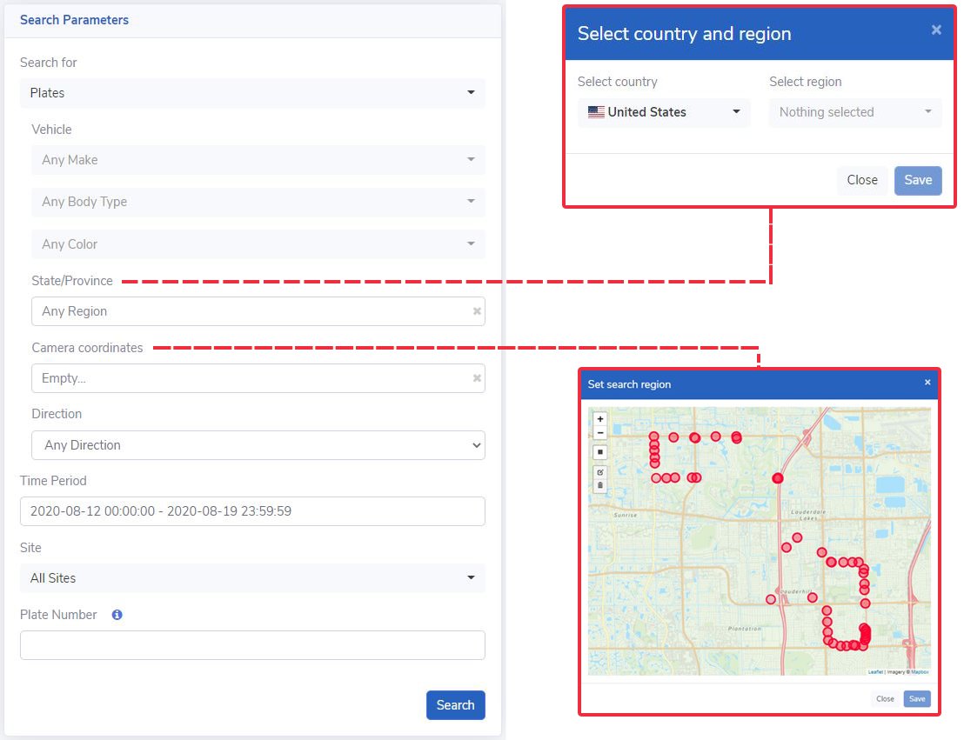The image size is (964, 740).
Task: Click the delete layers trash icon on map
Action: 600,485
